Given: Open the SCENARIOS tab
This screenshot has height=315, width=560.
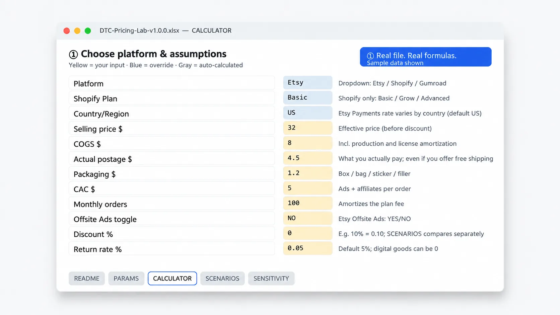Looking at the screenshot, I should pyautogui.click(x=222, y=279).
